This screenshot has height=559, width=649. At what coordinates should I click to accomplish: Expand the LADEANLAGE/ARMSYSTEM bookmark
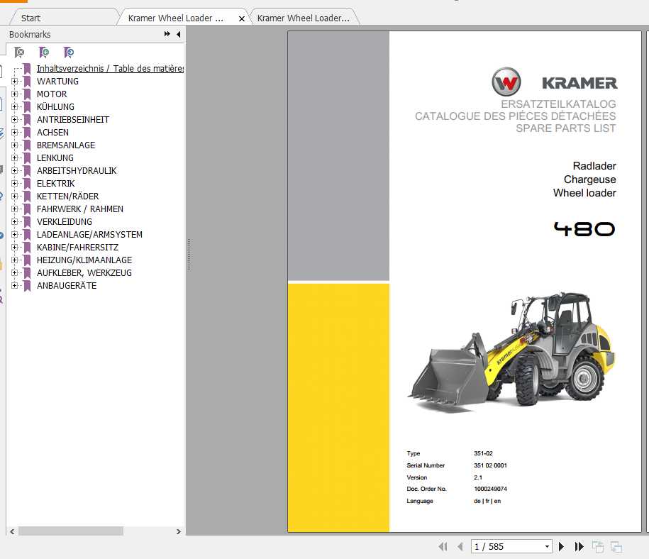pyautogui.click(x=14, y=234)
